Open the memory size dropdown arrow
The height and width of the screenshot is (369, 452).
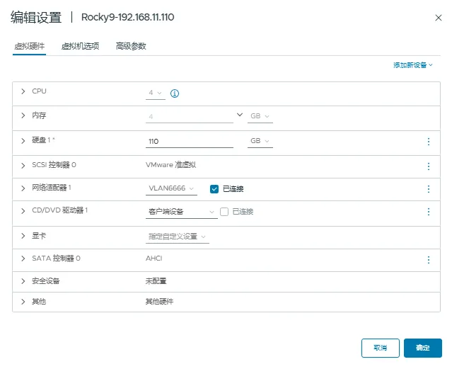tap(240, 115)
